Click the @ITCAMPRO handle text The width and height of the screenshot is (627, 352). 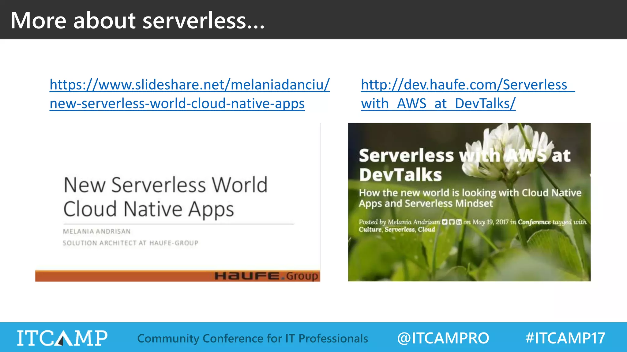coord(443,338)
